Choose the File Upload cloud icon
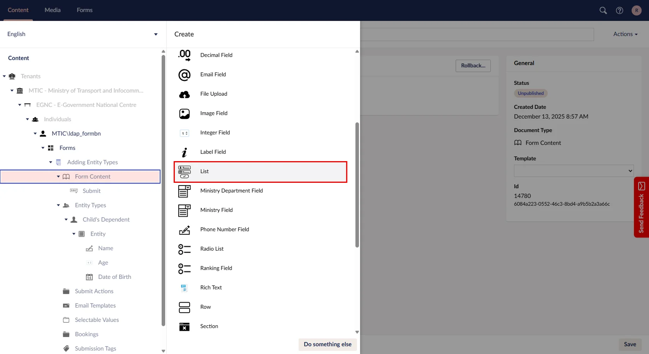The image size is (649, 354). 184,94
